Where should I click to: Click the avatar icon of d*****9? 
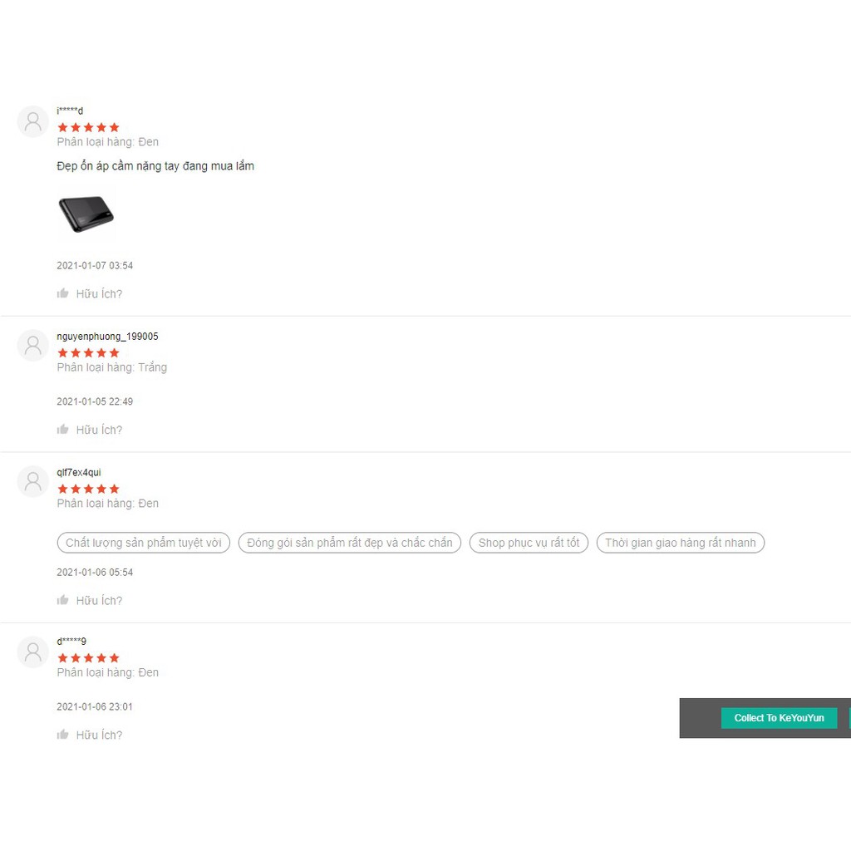(33, 652)
